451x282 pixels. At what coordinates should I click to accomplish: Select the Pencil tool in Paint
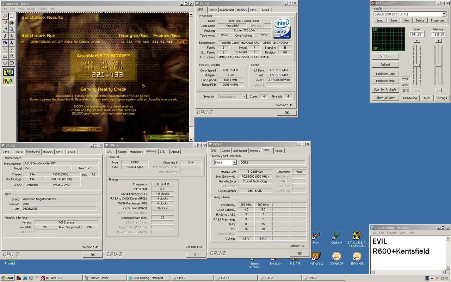pyautogui.click(x=5, y=36)
